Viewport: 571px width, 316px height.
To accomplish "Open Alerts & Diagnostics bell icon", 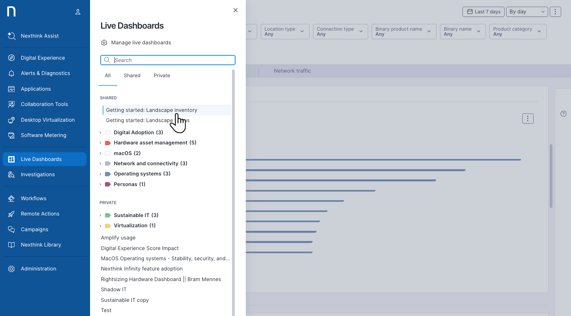I will click(11, 73).
